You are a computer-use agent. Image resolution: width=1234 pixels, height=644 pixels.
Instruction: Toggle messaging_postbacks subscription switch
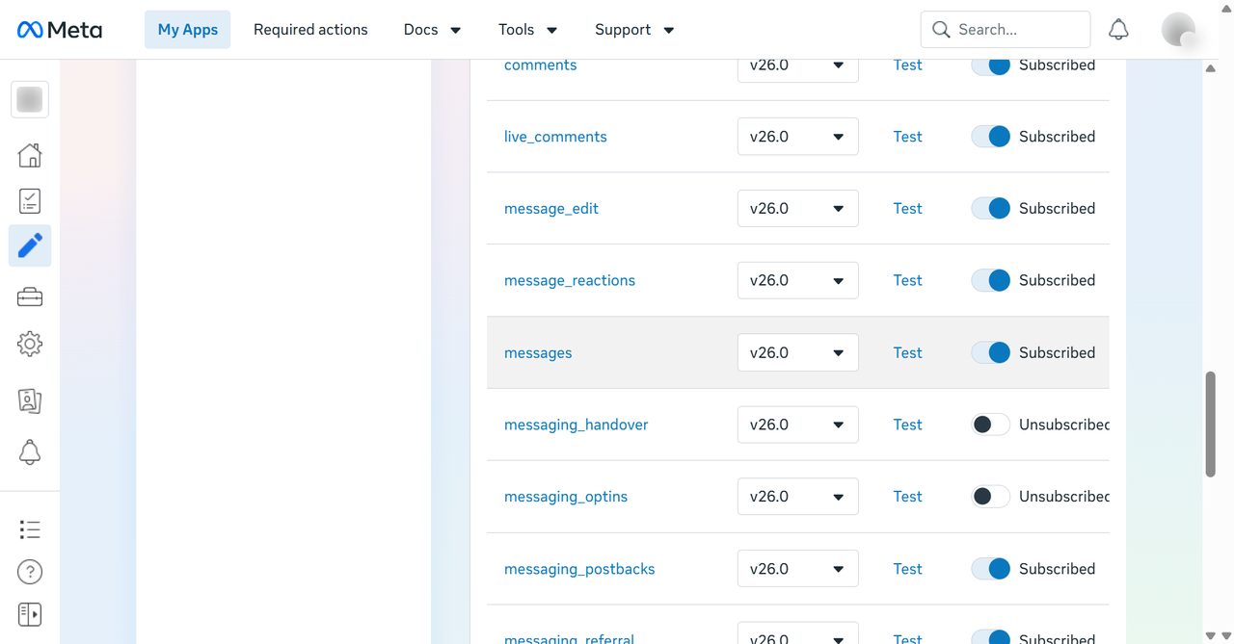(991, 569)
